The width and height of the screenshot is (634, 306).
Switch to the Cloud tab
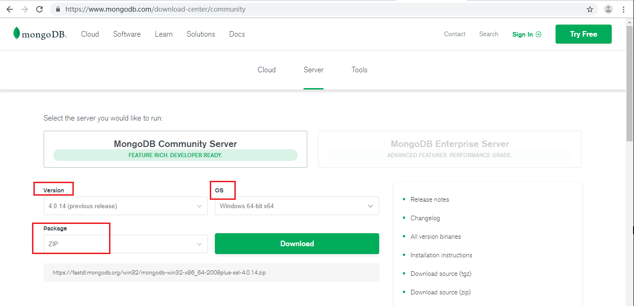click(266, 70)
